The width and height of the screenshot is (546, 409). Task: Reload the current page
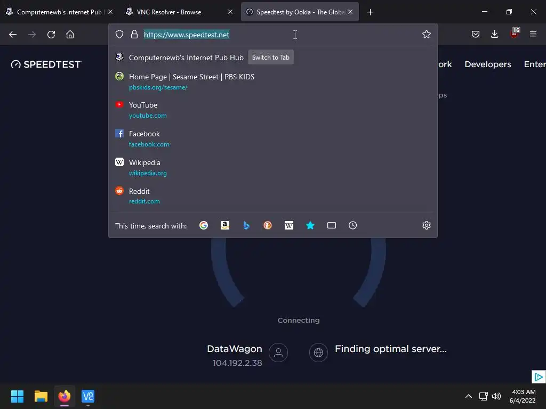[51, 35]
